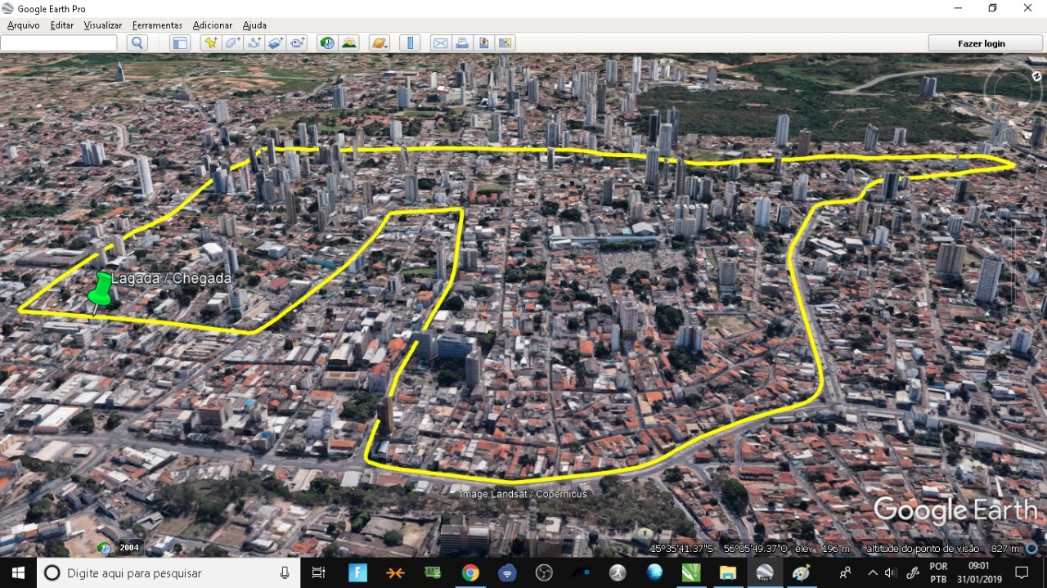Toggle historical imagery clock icon

coord(327,43)
